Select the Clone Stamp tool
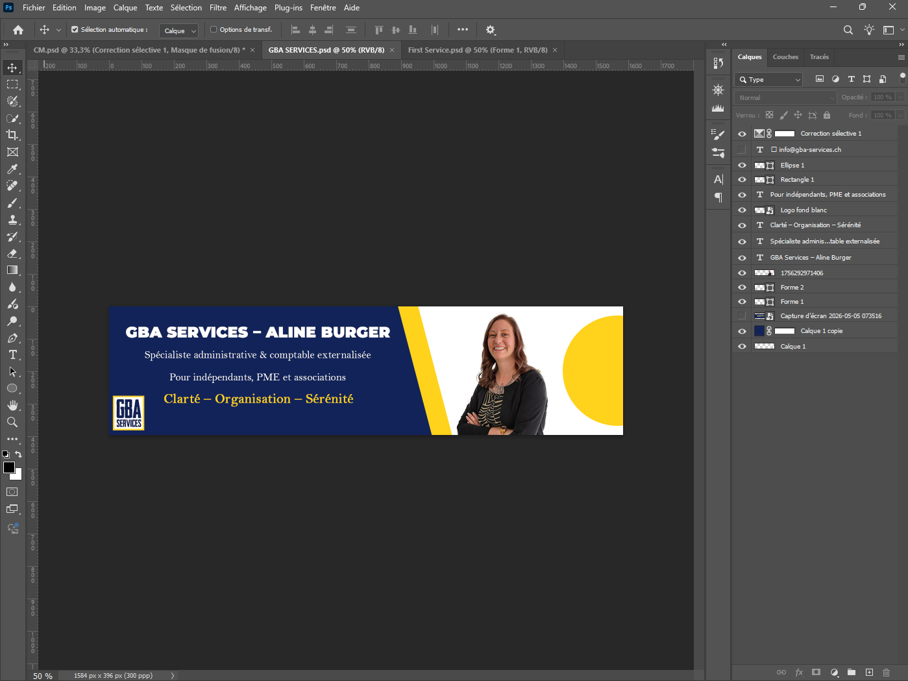 click(12, 219)
